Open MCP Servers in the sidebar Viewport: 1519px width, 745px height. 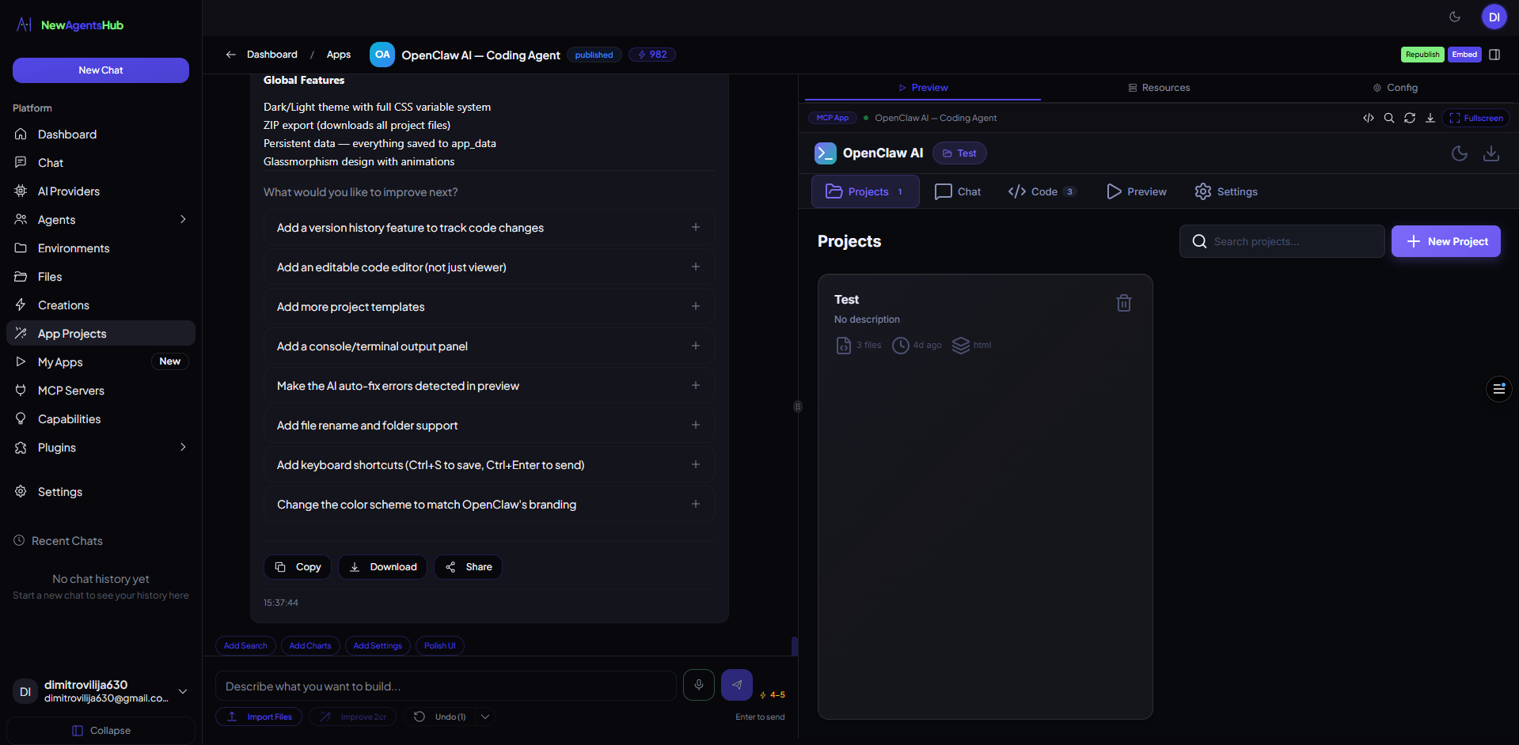pyautogui.click(x=101, y=391)
